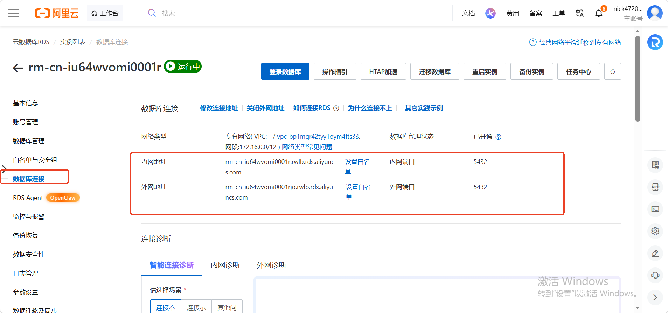This screenshot has height=313, width=668.
Task: Go back using the arrow beside instance name
Action: click(18, 68)
